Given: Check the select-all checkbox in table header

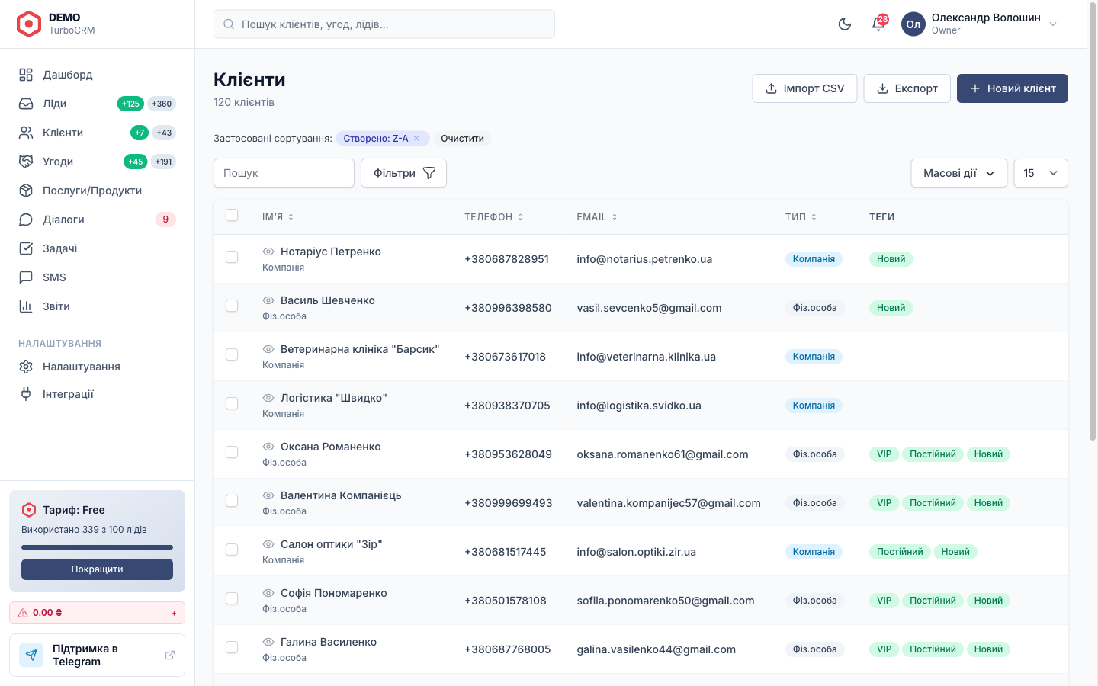Looking at the screenshot, I should click(232, 215).
